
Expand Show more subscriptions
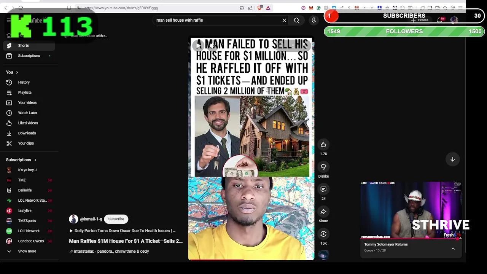click(x=29, y=251)
